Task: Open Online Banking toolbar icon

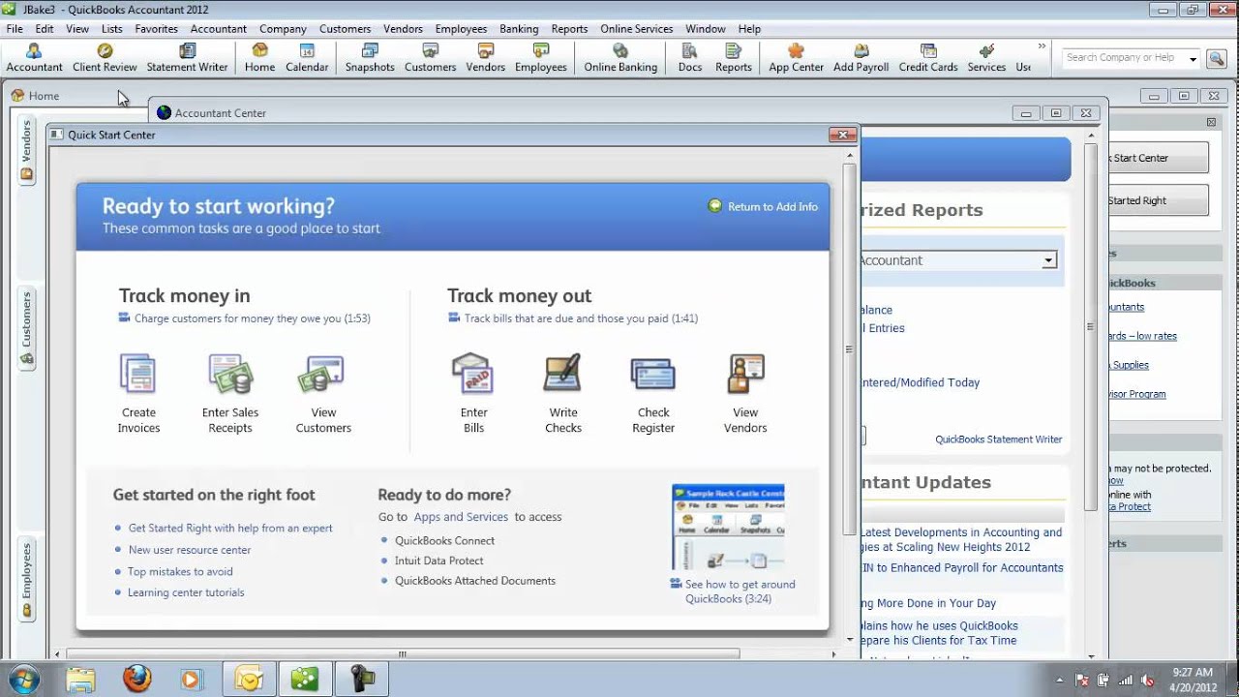Action: coord(620,58)
